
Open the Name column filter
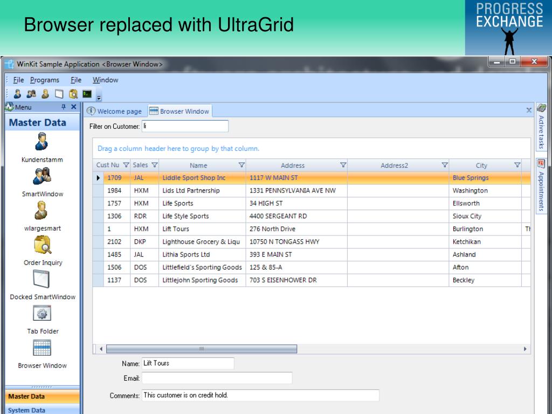[x=241, y=165]
